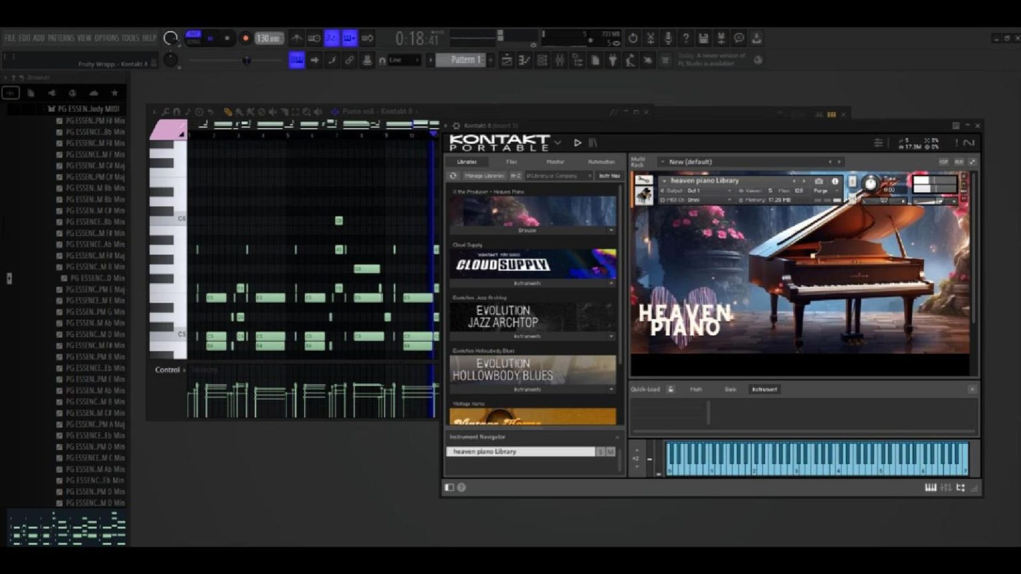Toggle the metronome icon

[x=296, y=39]
